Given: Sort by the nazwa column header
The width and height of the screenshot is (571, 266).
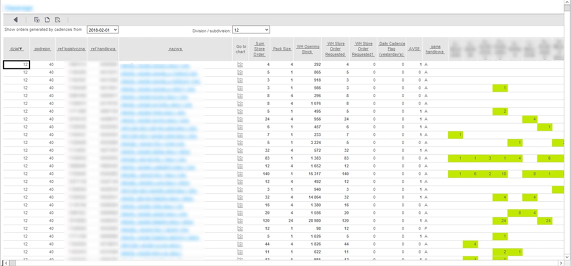Looking at the screenshot, I should (175, 49).
